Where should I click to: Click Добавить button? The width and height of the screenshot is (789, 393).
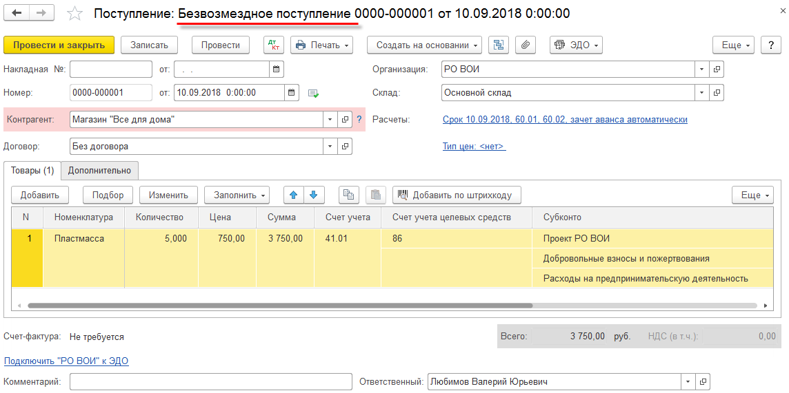point(40,195)
